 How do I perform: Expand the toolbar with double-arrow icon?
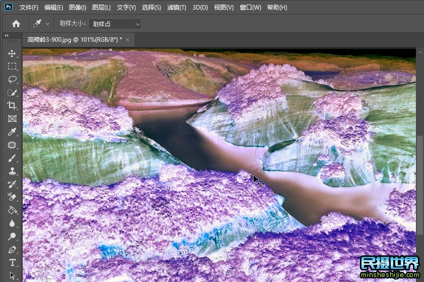7,35
